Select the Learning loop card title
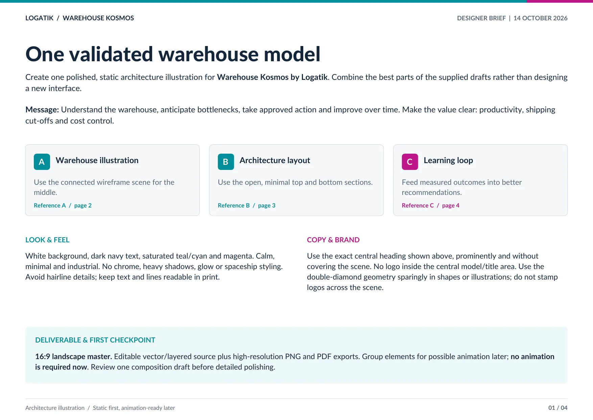 (x=448, y=160)
